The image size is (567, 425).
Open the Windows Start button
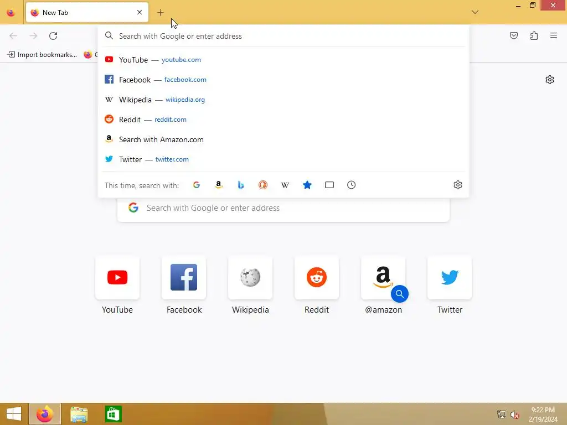(x=14, y=414)
